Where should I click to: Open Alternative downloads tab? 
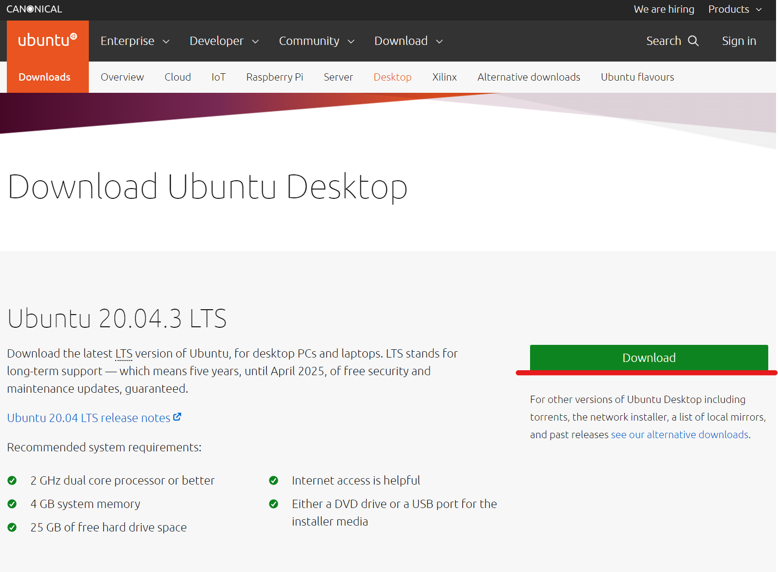pyautogui.click(x=529, y=77)
